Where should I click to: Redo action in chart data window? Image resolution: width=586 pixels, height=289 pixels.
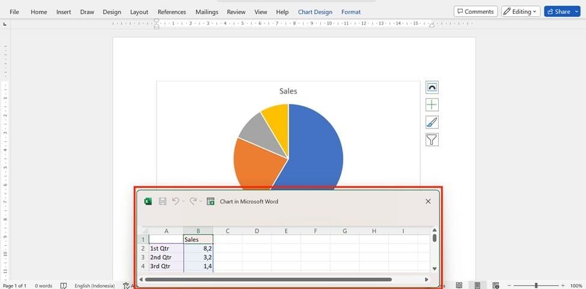(193, 201)
